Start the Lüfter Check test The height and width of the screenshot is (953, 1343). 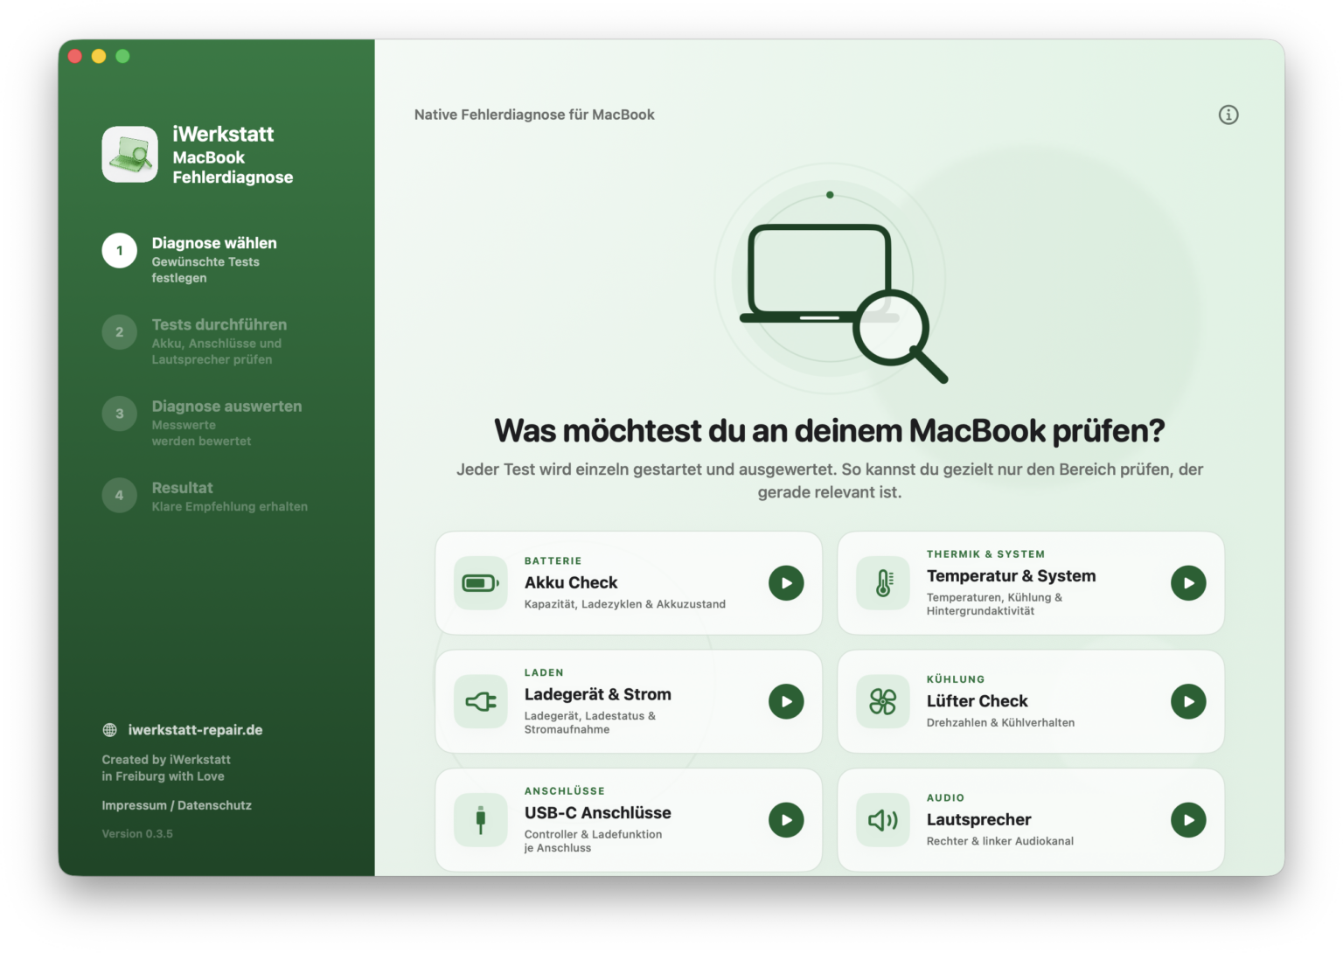1188,701
